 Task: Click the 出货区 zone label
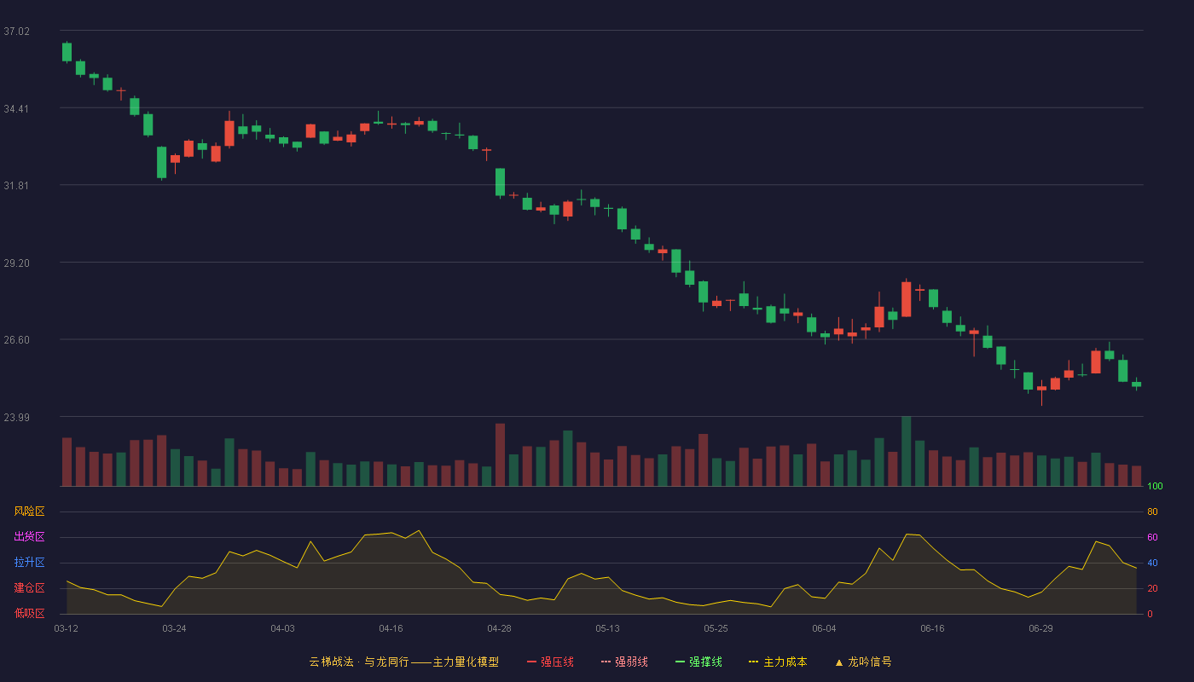pyautogui.click(x=29, y=537)
